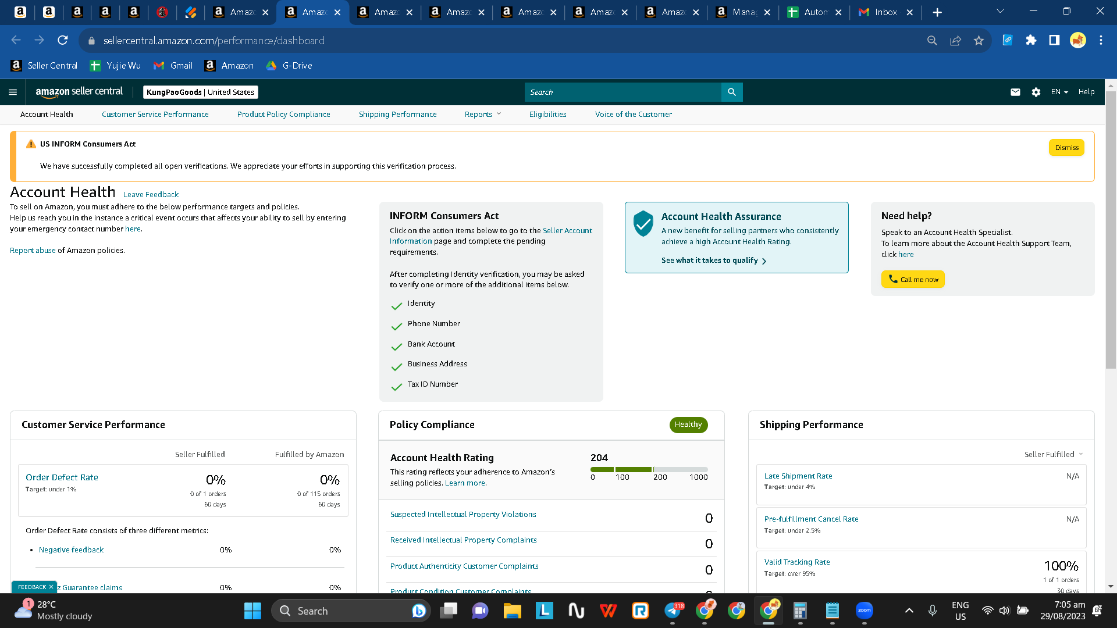
Task: Reload the page with the refresh icon
Action: tap(63, 40)
